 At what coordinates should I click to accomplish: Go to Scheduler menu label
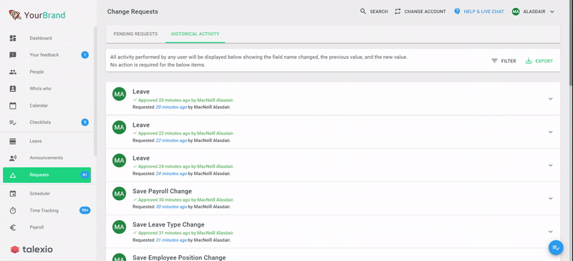[40, 194]
